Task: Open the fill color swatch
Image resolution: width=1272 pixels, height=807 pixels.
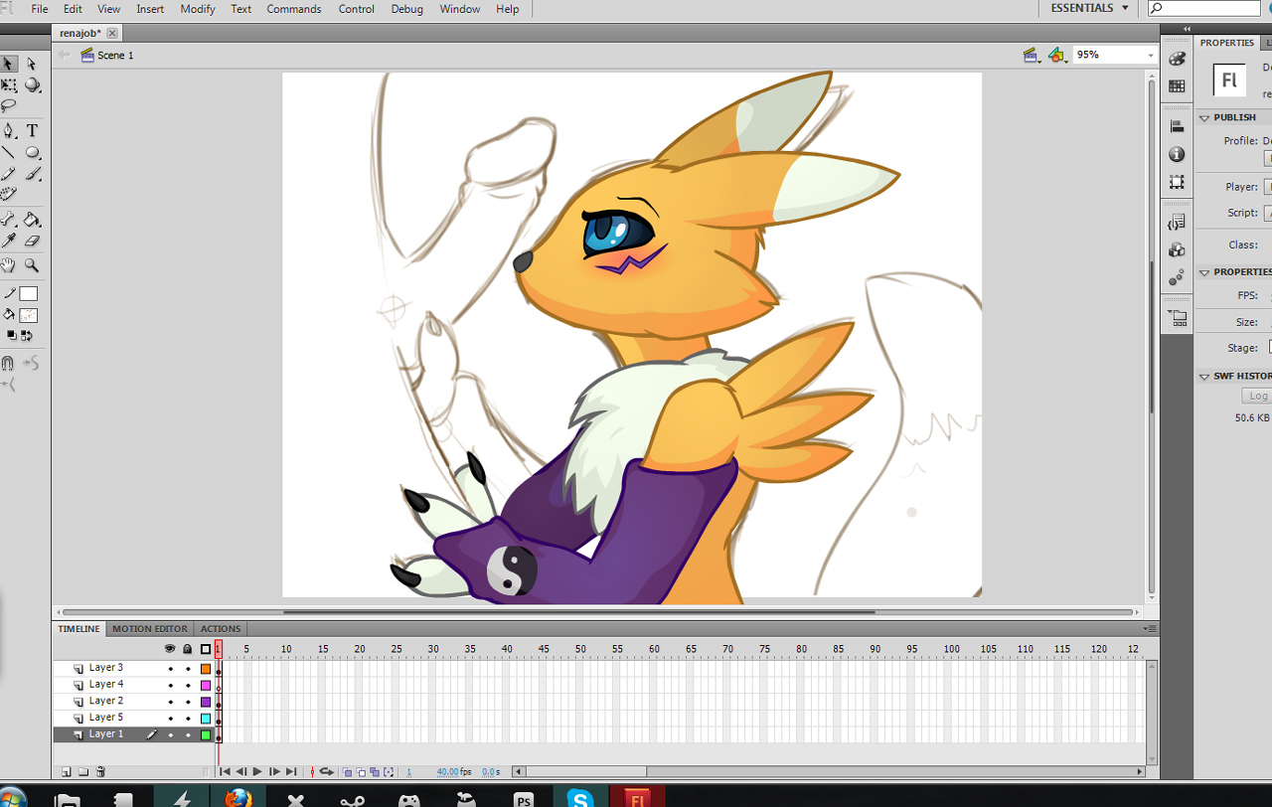Action: [29, 315]
